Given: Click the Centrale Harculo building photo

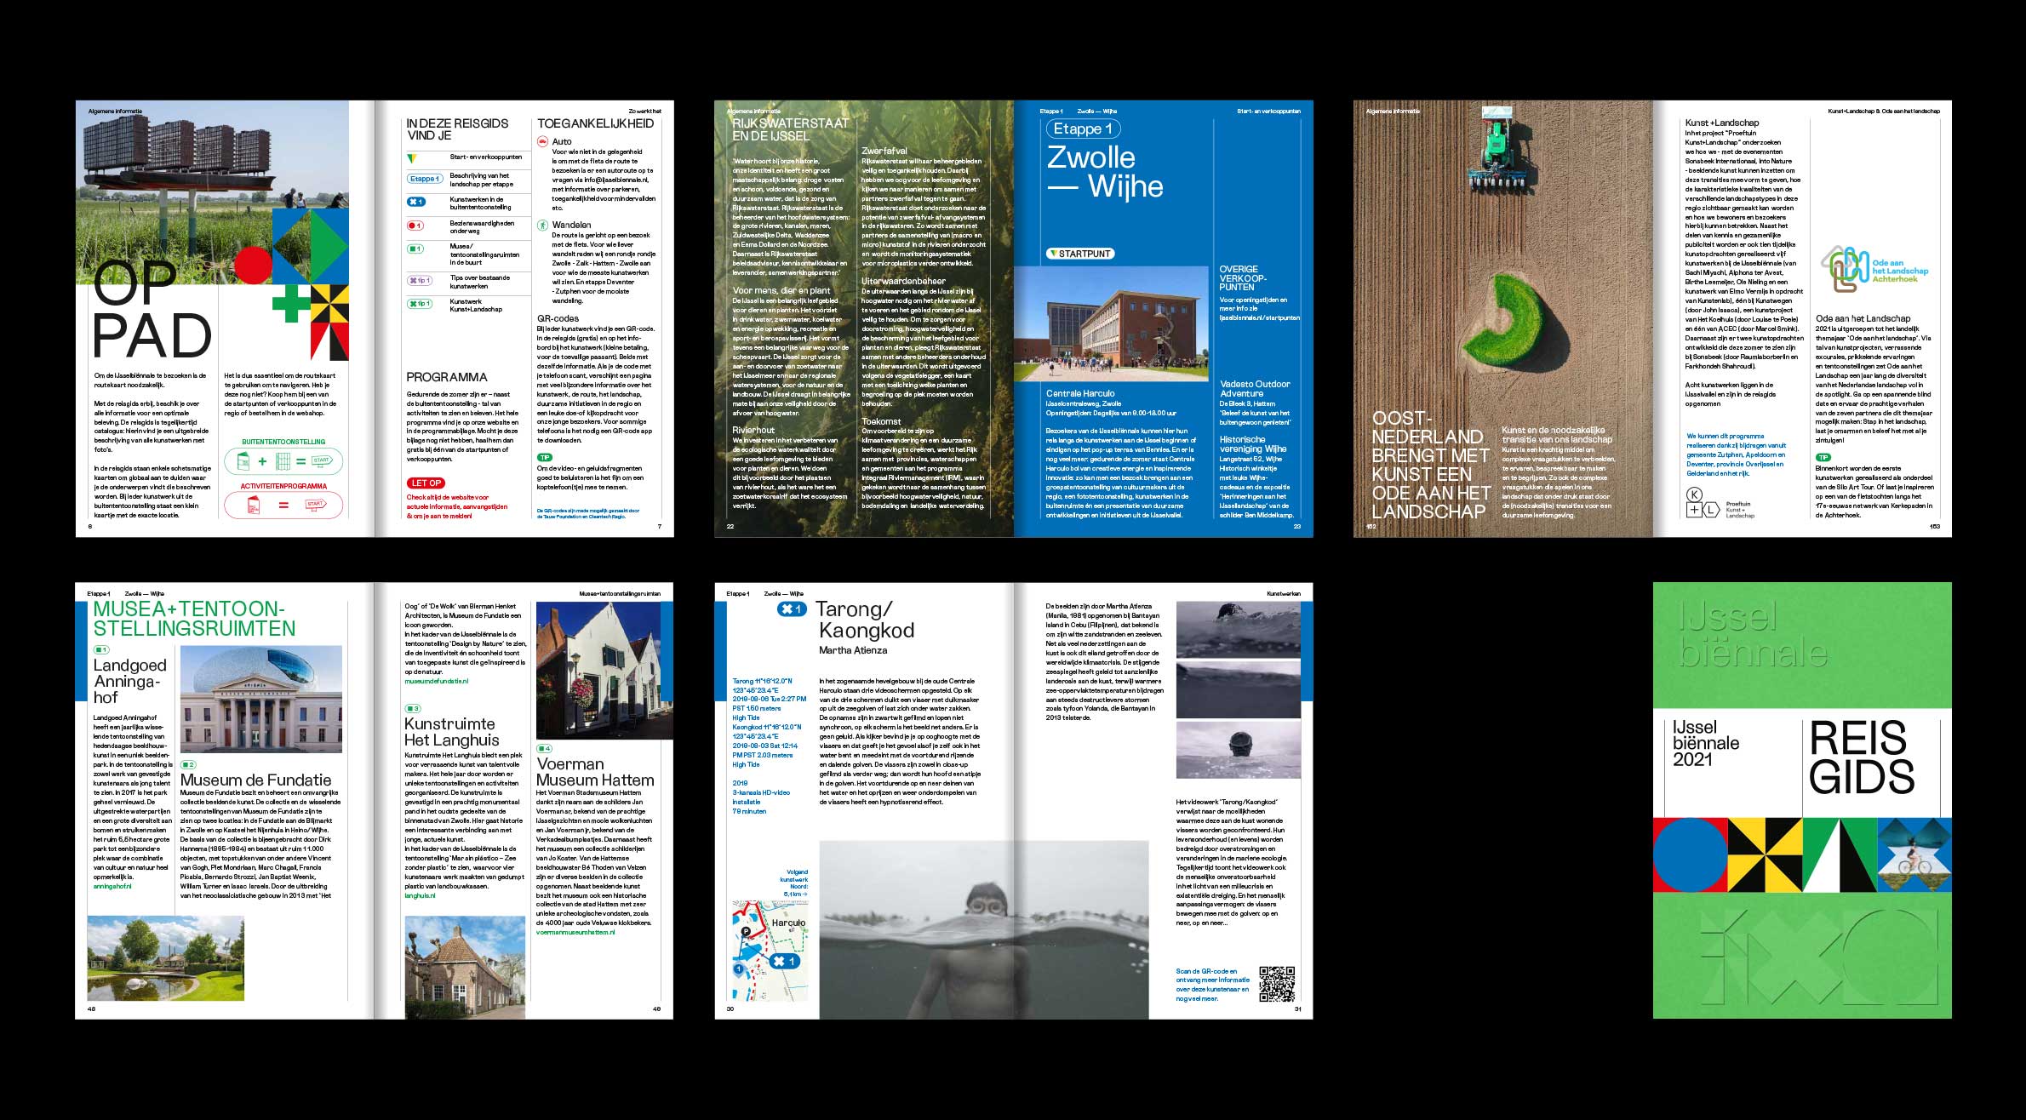Looking at the screenshot, I should [x=1111, y=323].
